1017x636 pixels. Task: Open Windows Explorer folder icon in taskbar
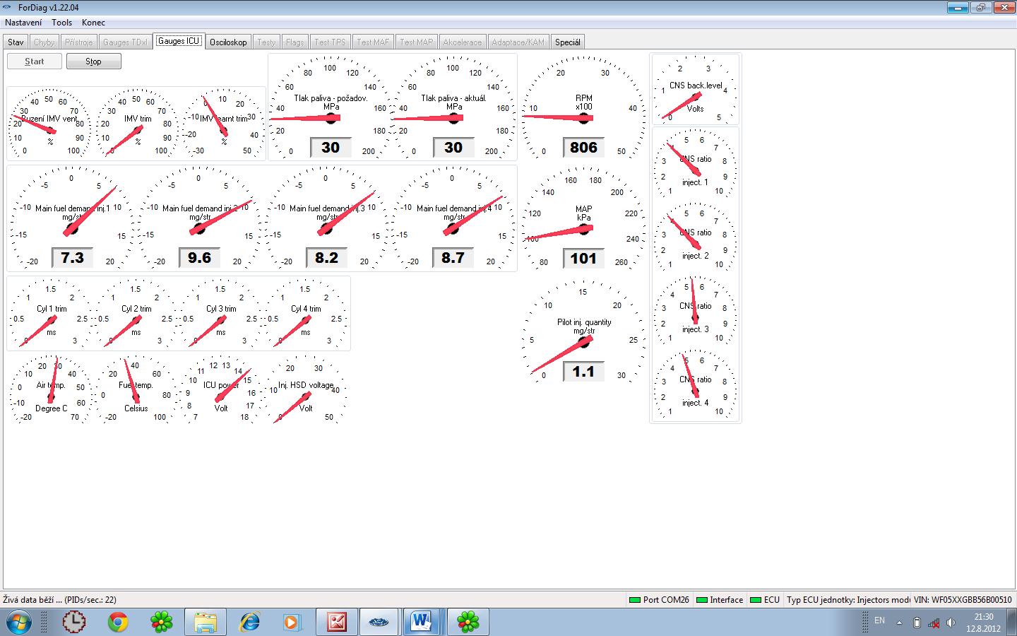tap(206, 622)
